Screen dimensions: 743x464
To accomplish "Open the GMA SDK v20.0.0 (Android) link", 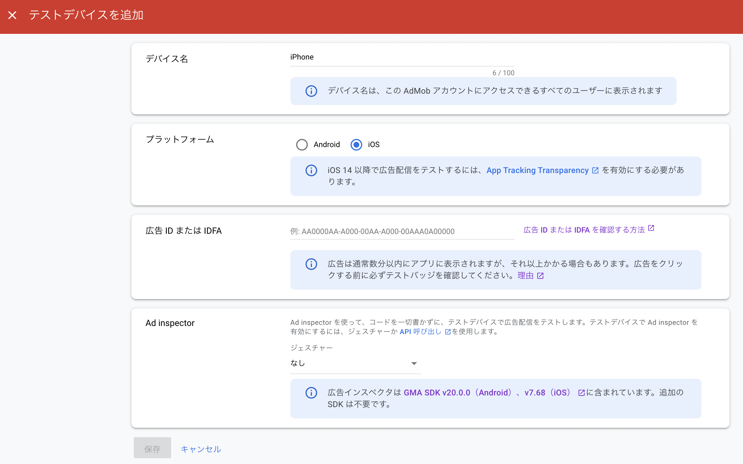I will 457,393.
